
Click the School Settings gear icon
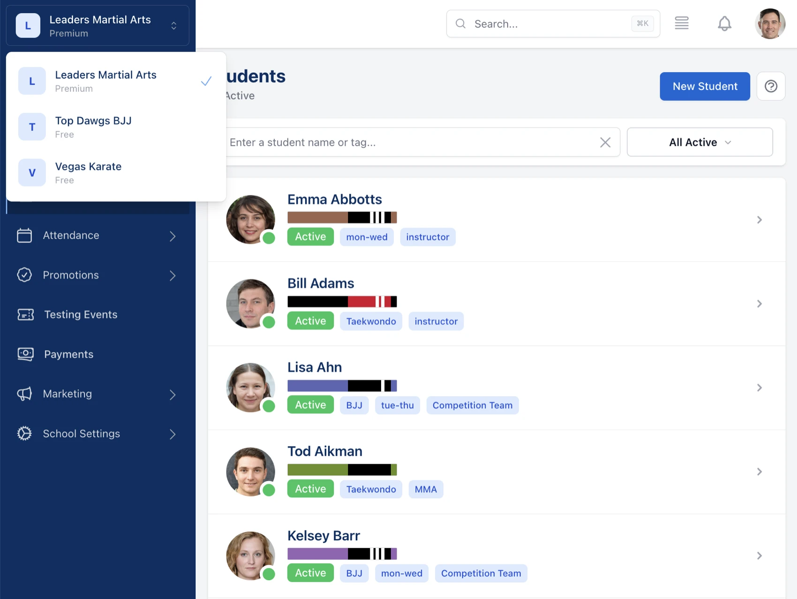click(24, 434)
